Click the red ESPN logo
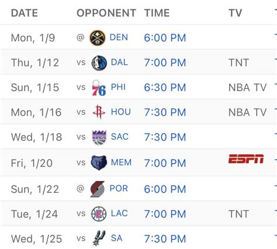This screenshot has width=277, height=249. pyautogui.click(x=246, y=159)
